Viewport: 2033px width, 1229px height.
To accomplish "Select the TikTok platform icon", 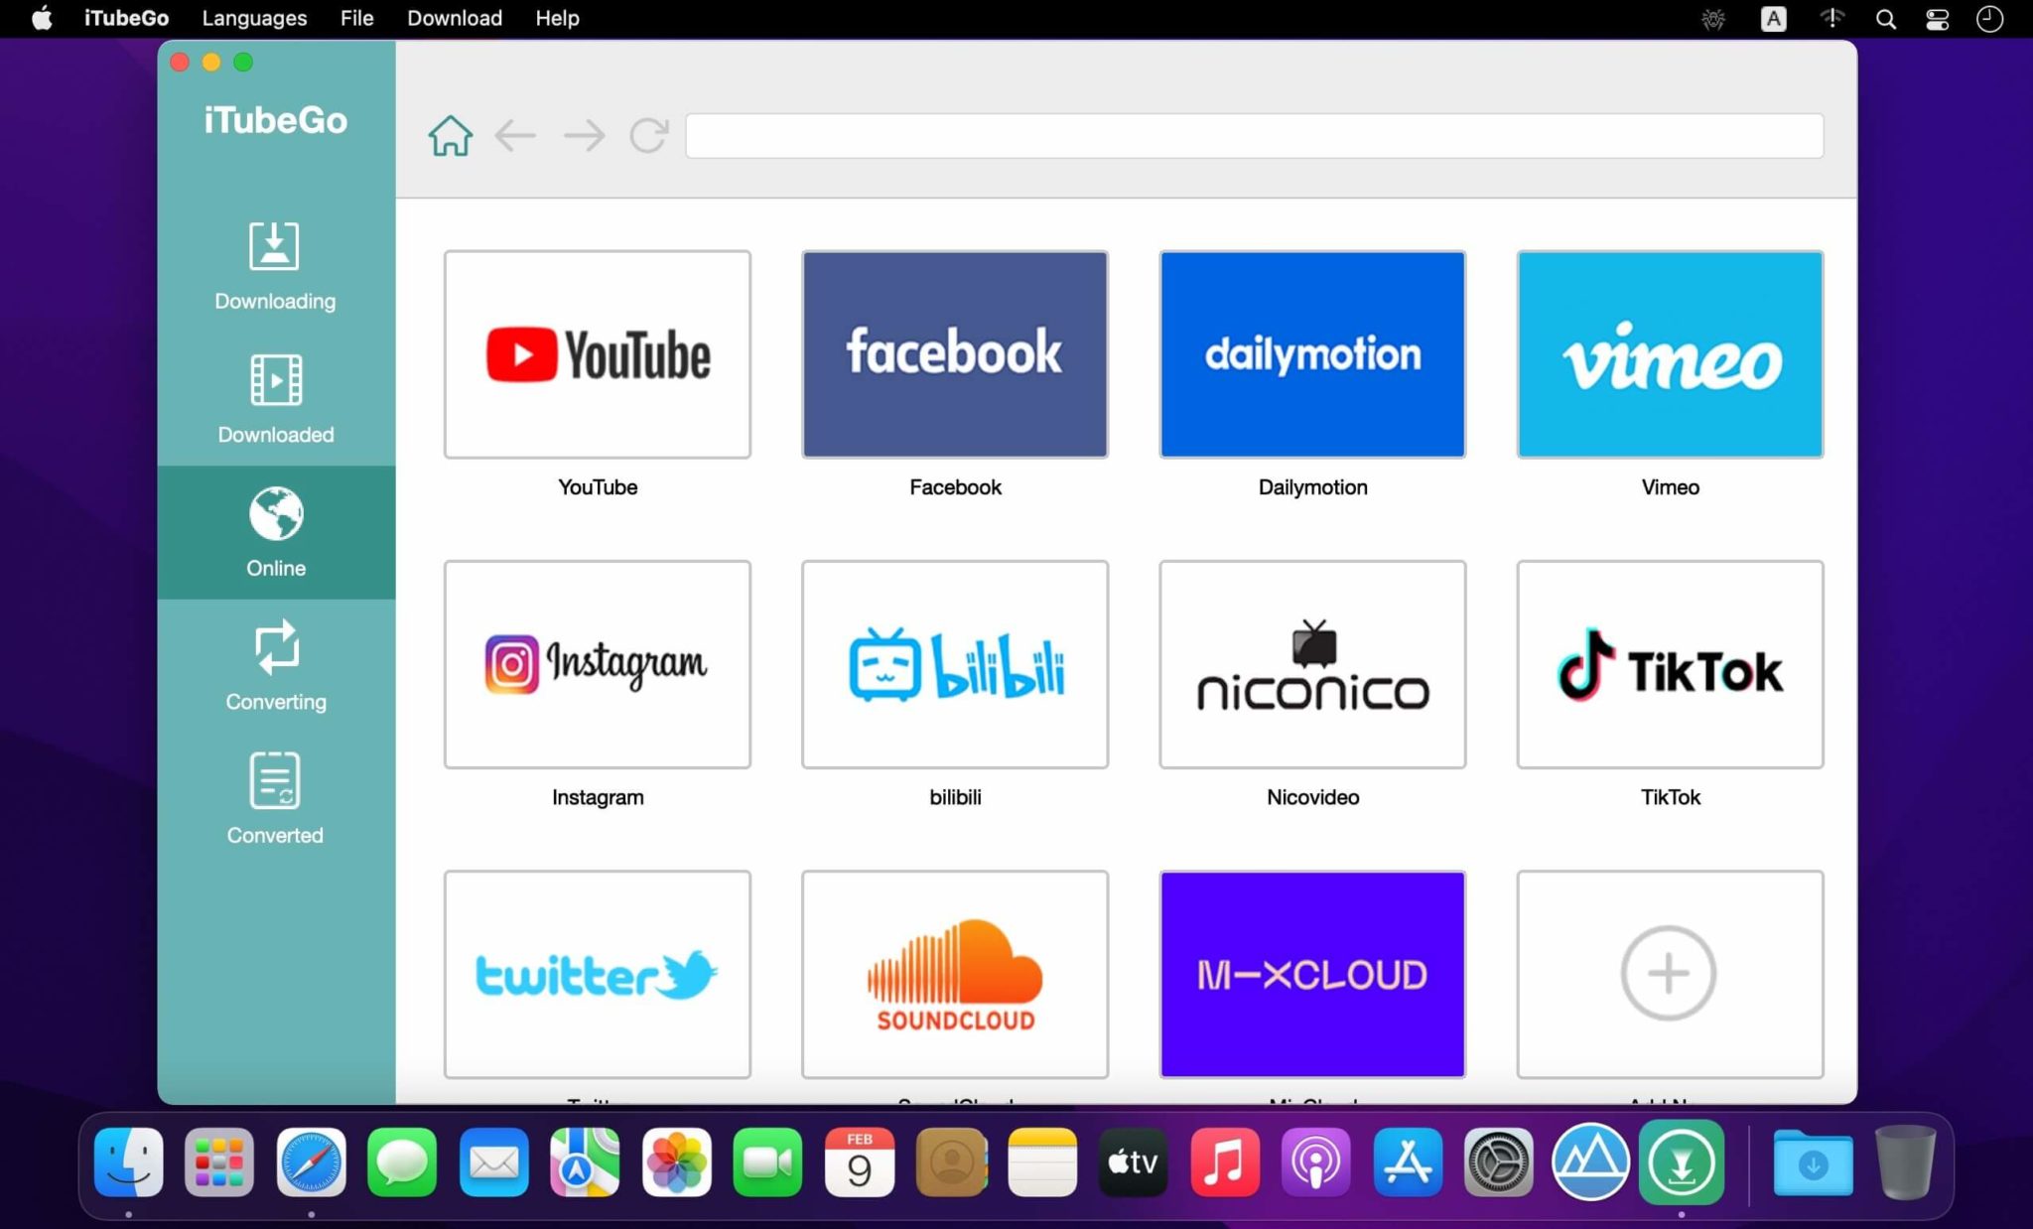I will coord(1670,664).
